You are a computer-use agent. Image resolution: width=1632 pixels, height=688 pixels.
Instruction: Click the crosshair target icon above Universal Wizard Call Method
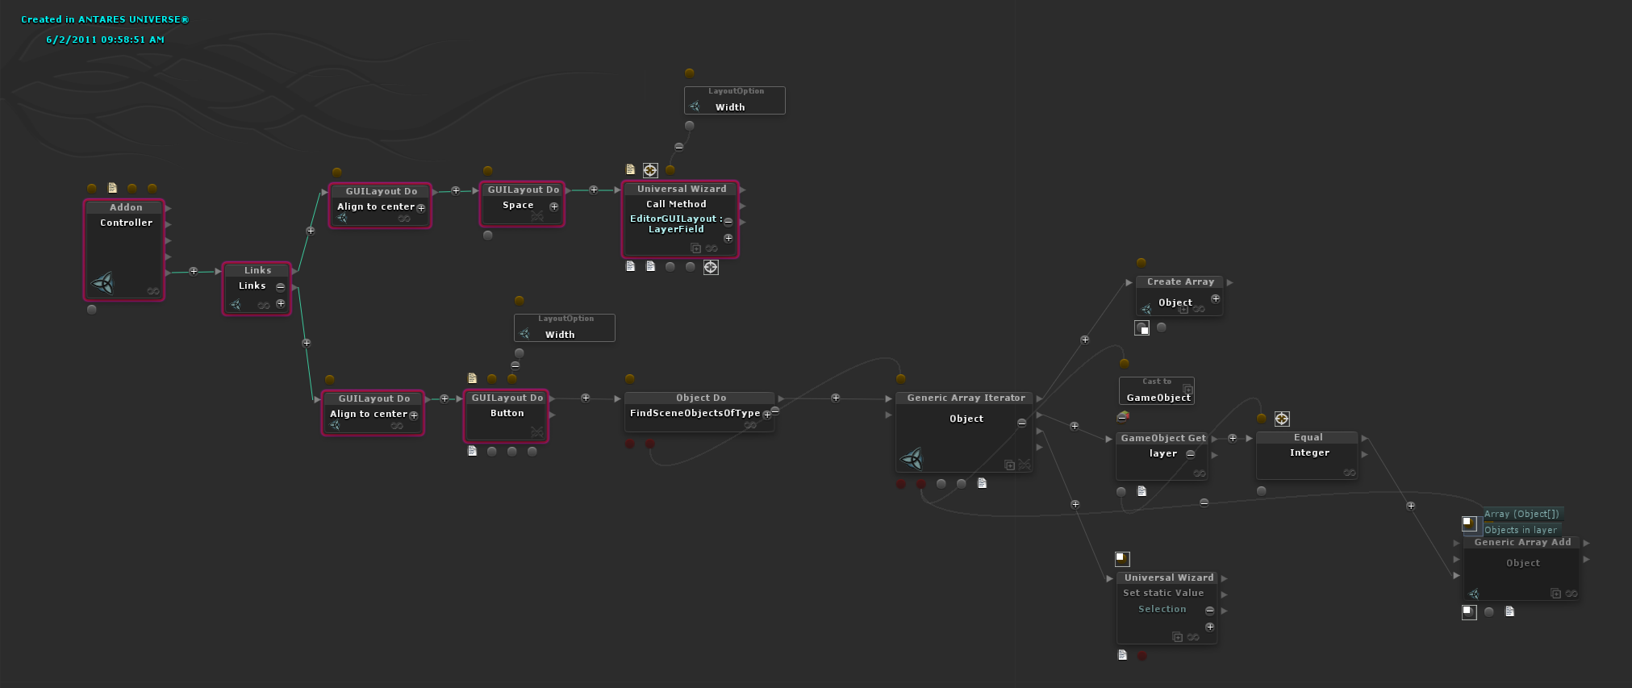(x=650, y=170)
